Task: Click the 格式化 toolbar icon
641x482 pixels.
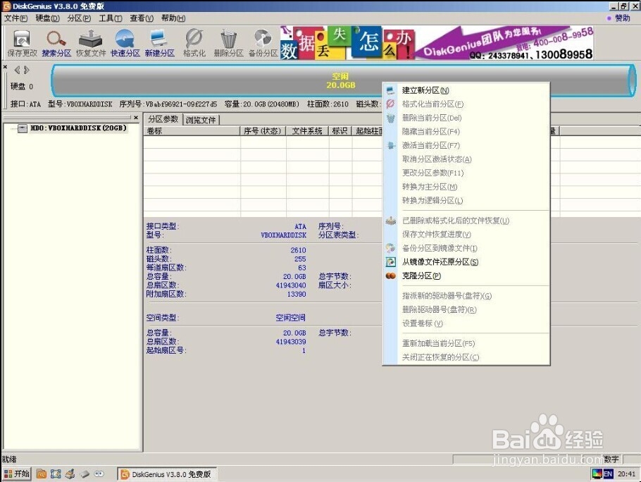Action: point(194,43)
